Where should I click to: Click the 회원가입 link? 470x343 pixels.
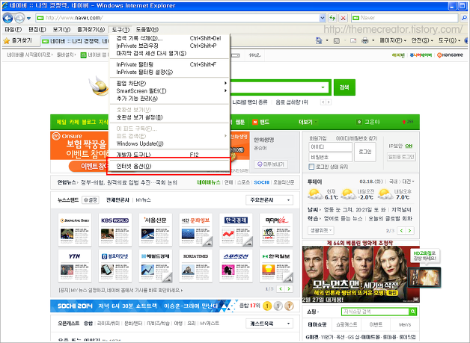point(318,138)
